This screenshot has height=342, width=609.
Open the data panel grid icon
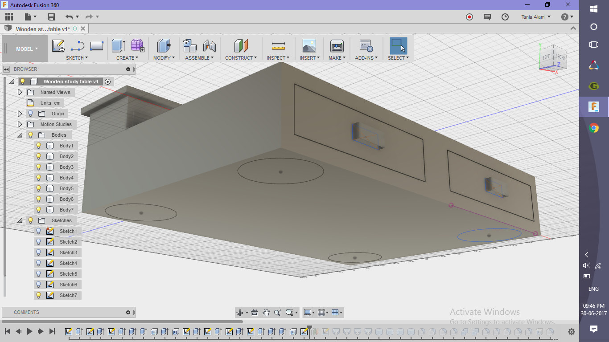(x=9, y=17)
